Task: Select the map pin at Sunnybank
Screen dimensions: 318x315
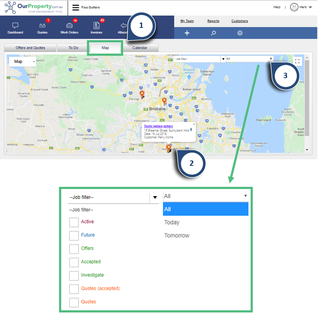Action: pos(168,148)
